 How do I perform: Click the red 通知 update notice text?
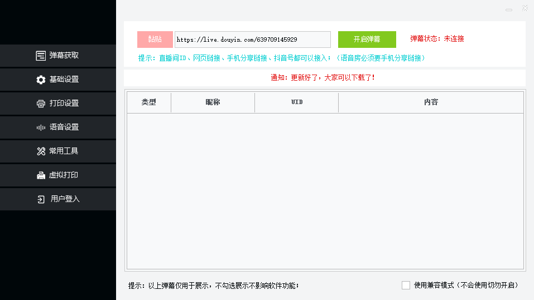point(323,78)
